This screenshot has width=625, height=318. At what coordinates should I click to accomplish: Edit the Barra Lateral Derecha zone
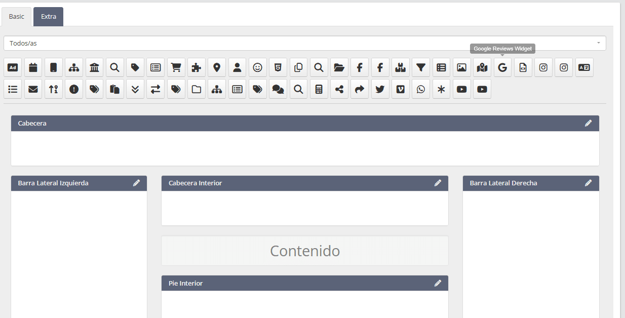(588, 183)
